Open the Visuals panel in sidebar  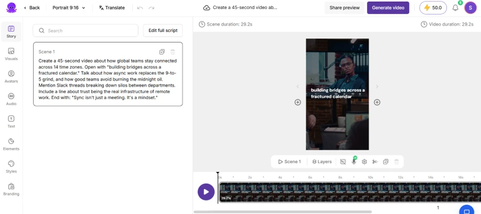click(x=11, y=54)
